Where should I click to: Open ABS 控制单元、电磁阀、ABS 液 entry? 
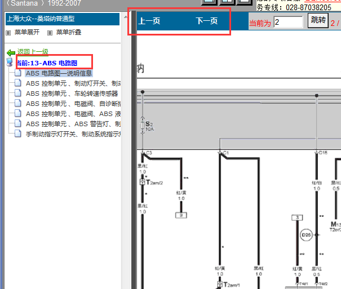point(73,114)
